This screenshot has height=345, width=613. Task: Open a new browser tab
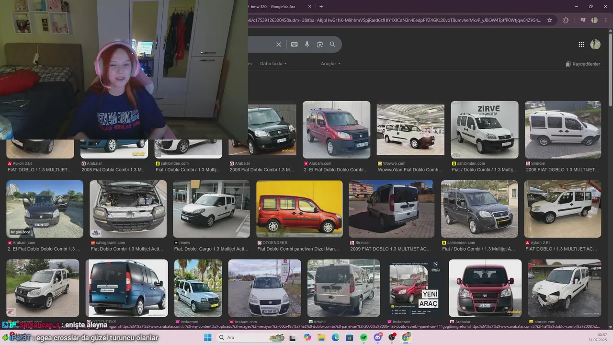tap(321, 7)
